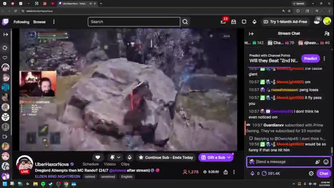Open notifications inbox with 23 badge

click(223, 21)
